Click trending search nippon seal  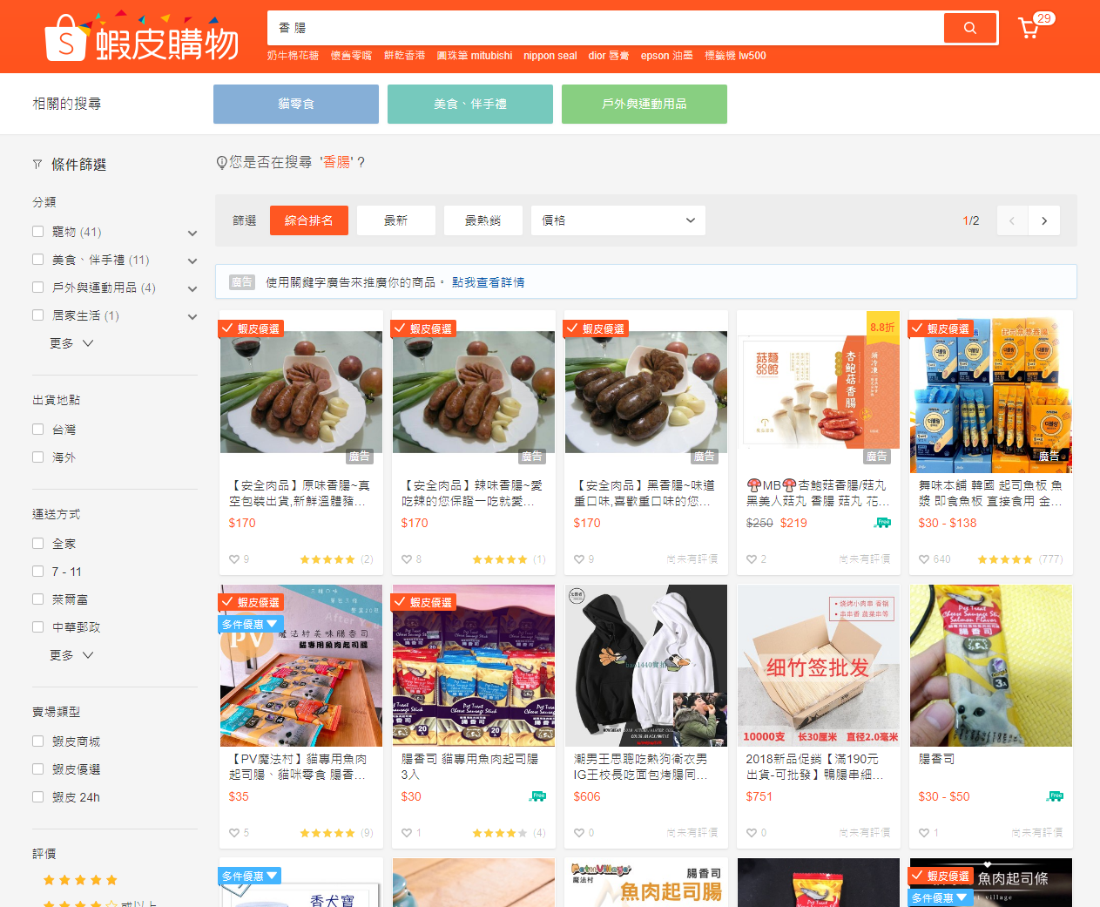550,56
